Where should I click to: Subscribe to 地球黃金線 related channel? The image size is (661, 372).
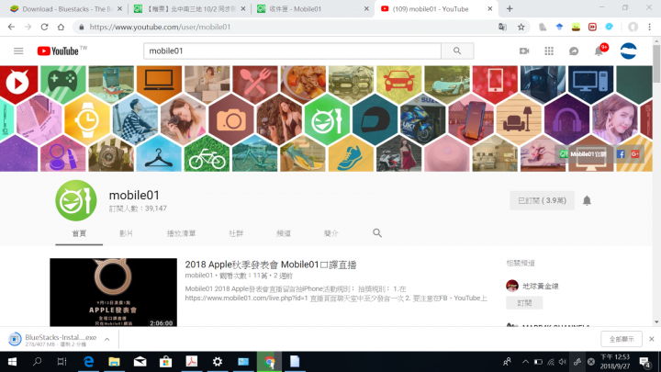click(x=524, y=303)
